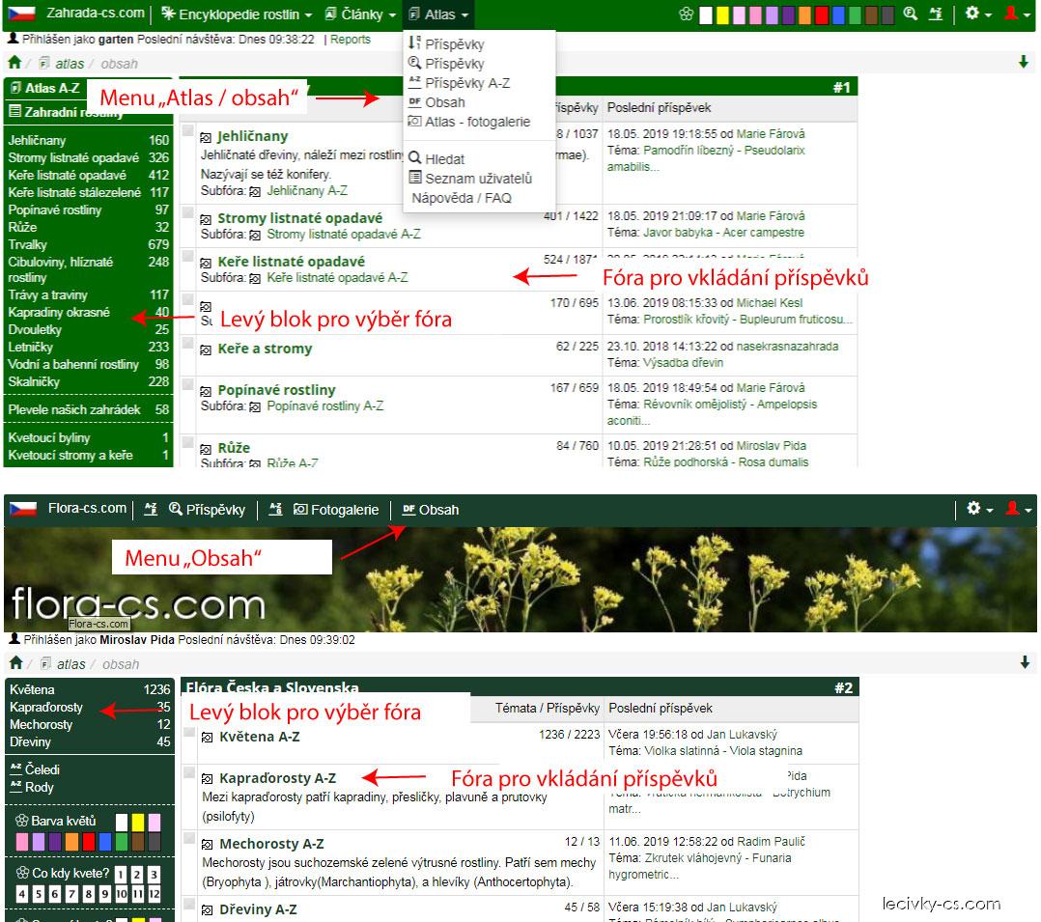1041x922 pixels.
Task: Click month 5 in Co kdy kvete
Action: click(38, 894)
